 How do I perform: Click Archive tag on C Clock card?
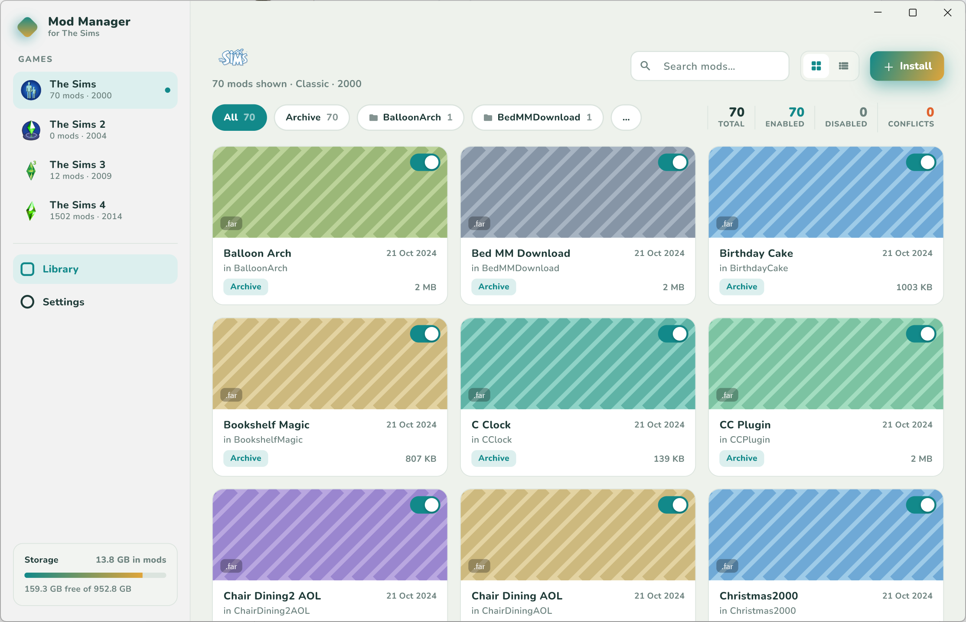tap(494, 458)
